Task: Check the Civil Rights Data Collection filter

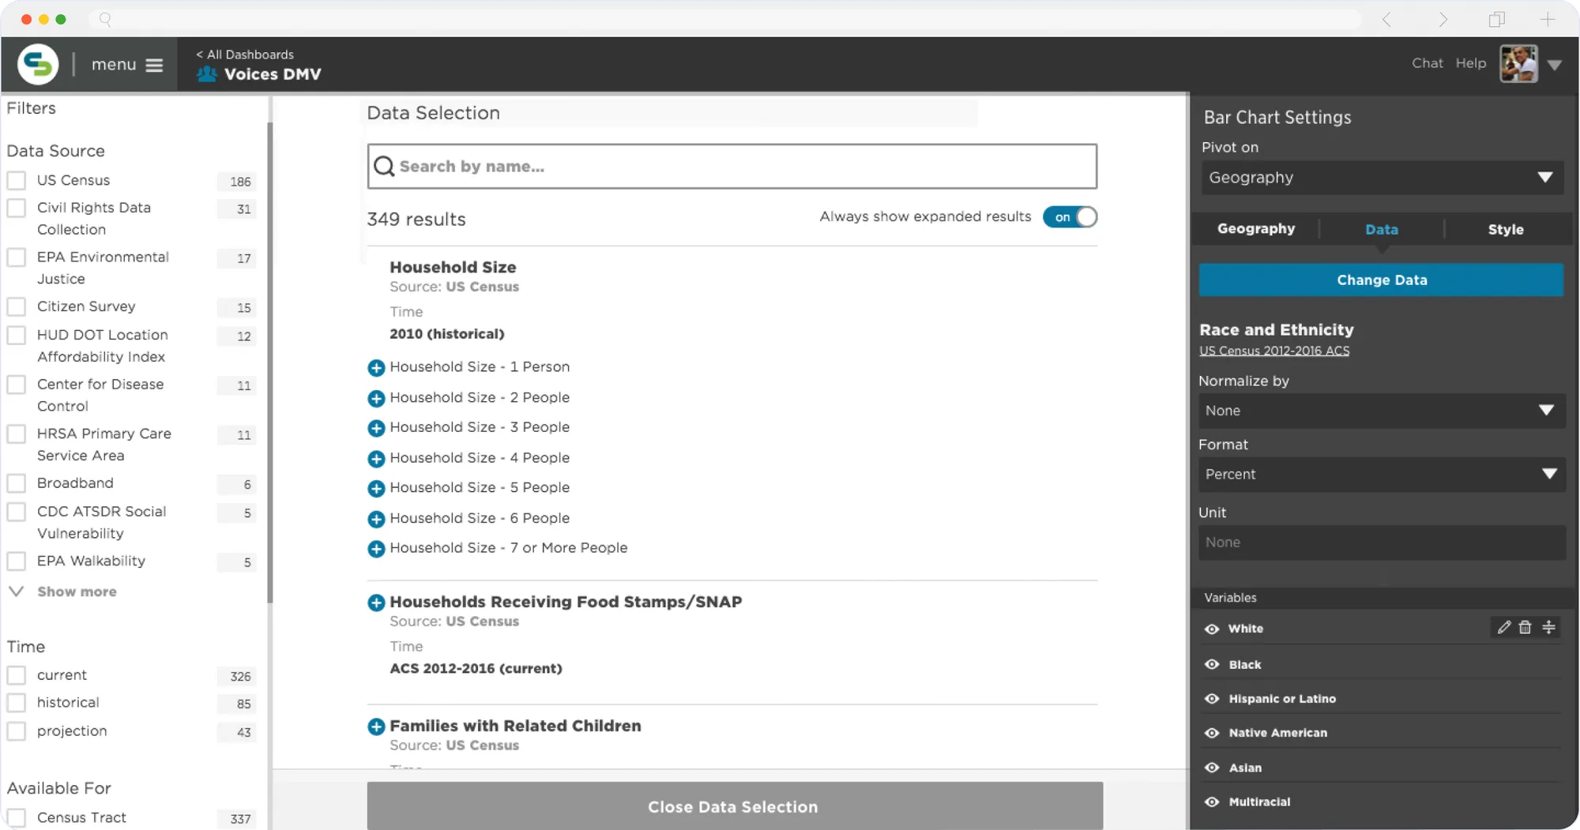Action: coord(17,208)
